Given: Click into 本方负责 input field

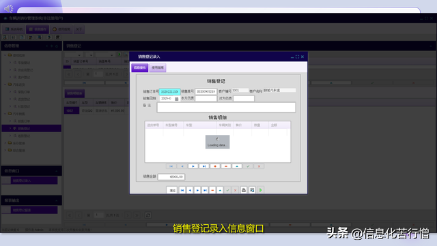Looking at the screenshot, I should (206, 99).
